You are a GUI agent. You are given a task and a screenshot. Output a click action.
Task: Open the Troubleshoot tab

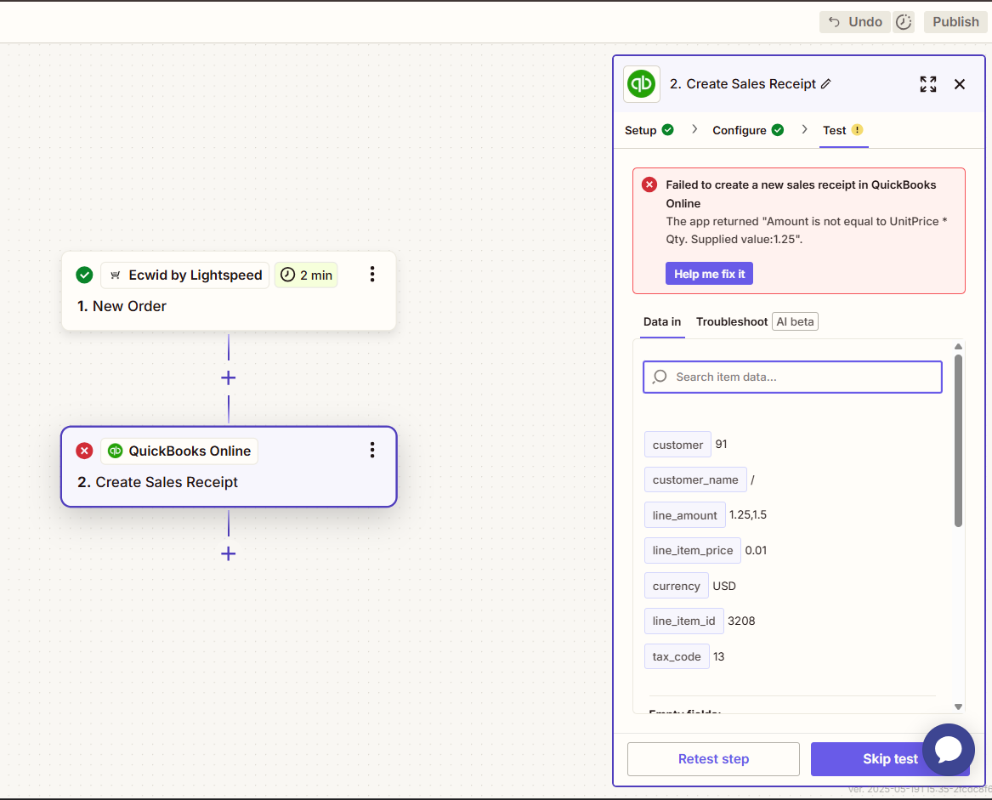pyautogui.click(x=731, y=321)
